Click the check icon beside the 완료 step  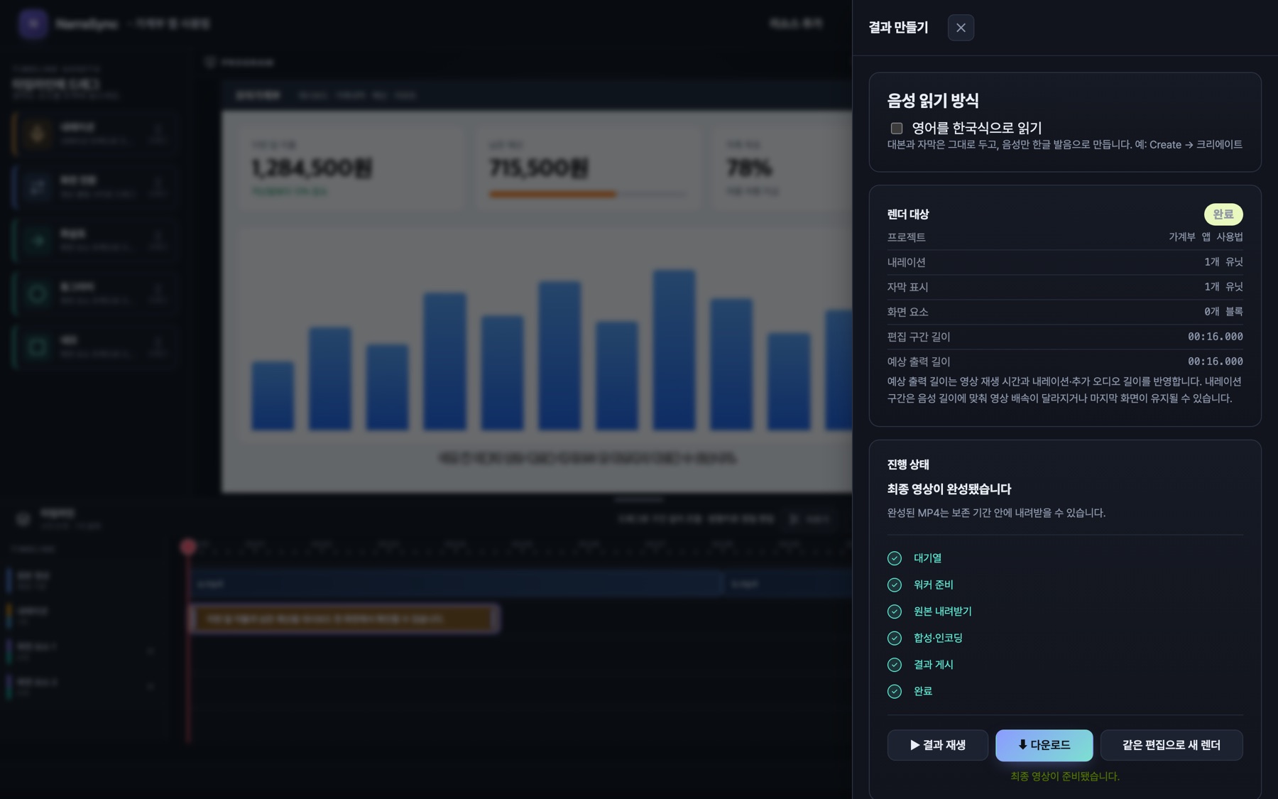[x=895, y=692]
